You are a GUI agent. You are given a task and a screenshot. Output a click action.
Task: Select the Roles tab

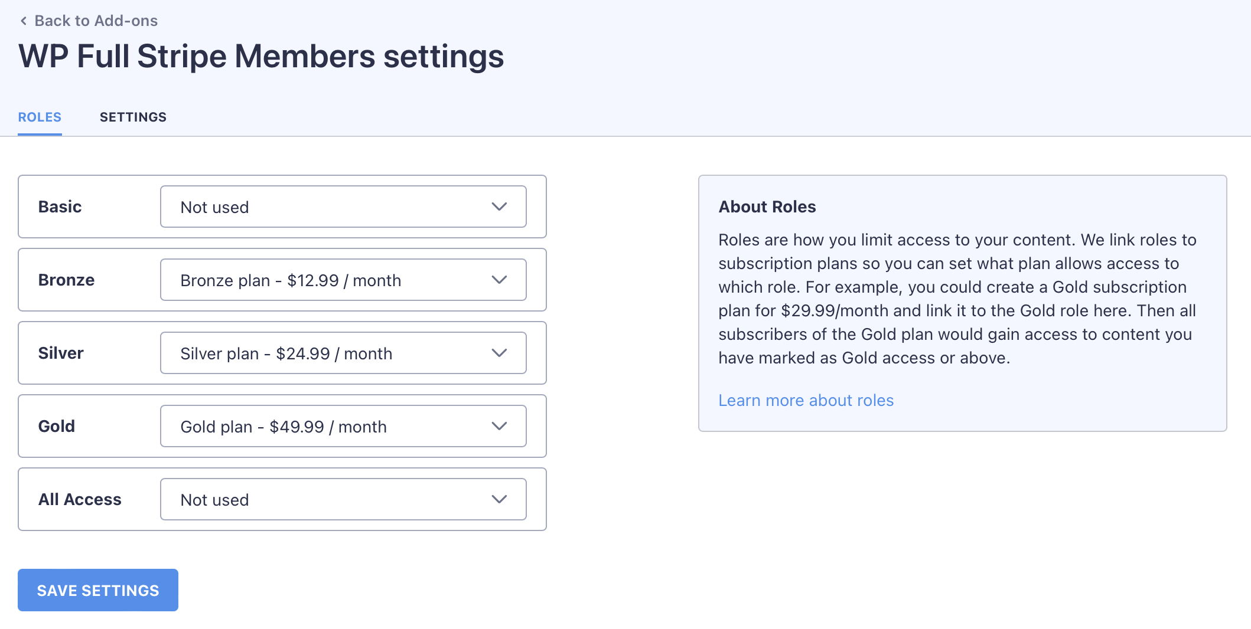click(40, 117)
